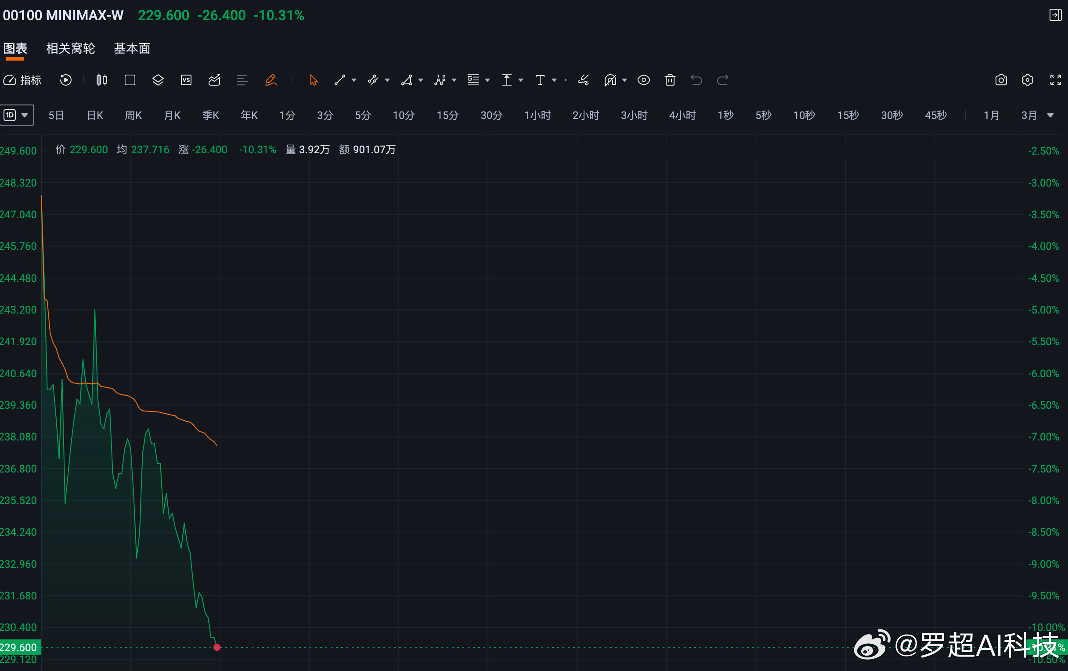Expand the 1D timeframe dropdown
1068x671 pixels.
(x=17, y=115)
